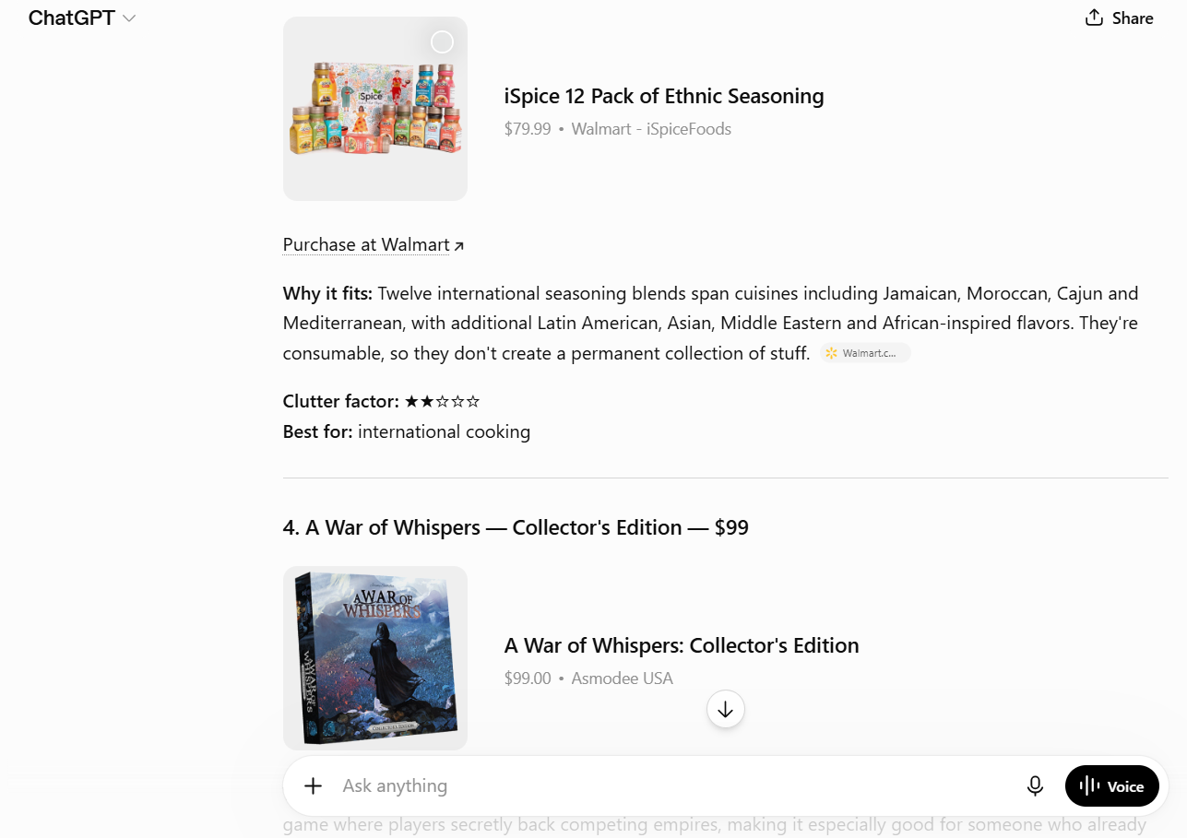This screenshot has width=1187, height=838.
Task: Click iSpice 12 Pack of Ethnic Seasoning title
Action: [664, 96]
